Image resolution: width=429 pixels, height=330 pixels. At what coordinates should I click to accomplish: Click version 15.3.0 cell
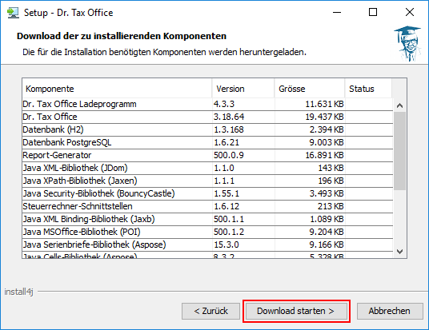point(243,245)
